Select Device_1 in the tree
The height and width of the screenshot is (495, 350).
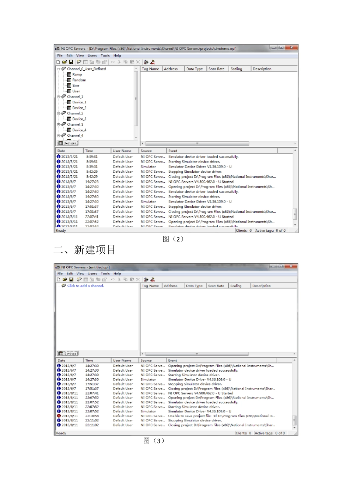pos(79,102)
